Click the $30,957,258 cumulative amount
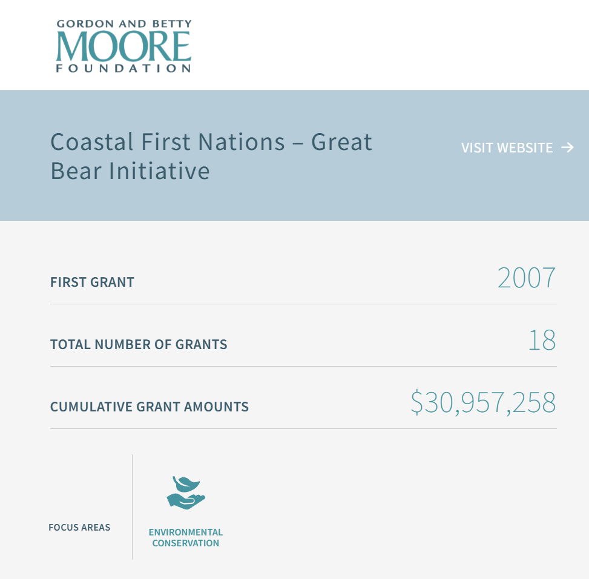Viewport: 589px width, 579px height. [x=483, y=403]
